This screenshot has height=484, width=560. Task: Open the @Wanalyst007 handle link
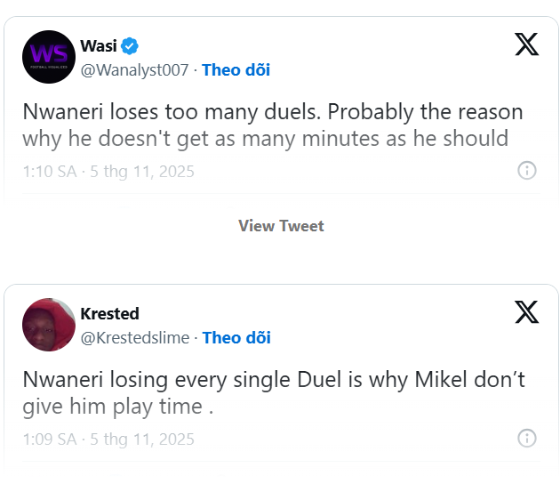tap(135, 69)
